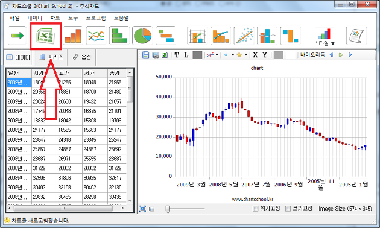
Task: Enable the 크기고정 checkbox
Action: point(288,209)
